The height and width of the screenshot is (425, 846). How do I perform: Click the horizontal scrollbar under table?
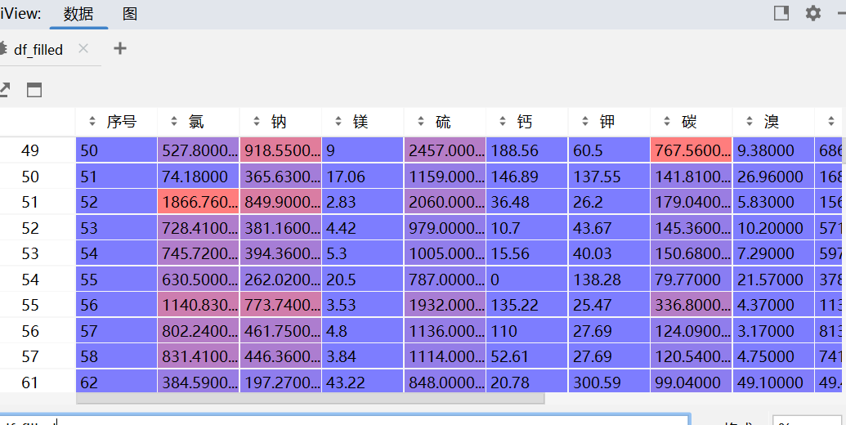pos(311,399)
